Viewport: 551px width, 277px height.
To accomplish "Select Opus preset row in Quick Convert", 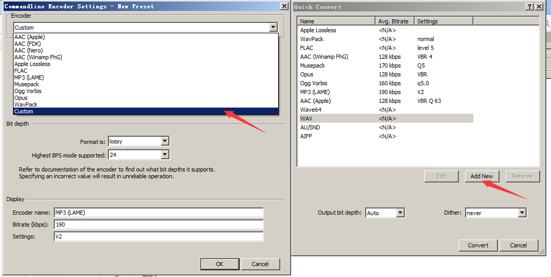I will [x=386, y=74].
